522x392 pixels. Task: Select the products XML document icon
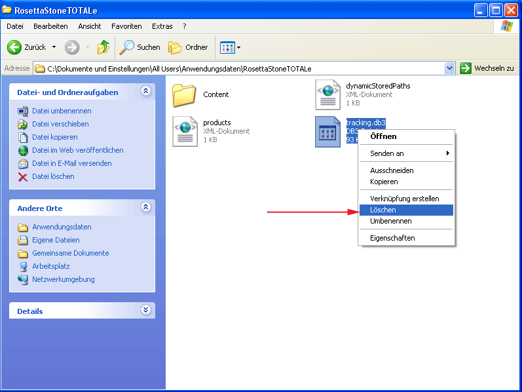[x=185, y=131]
